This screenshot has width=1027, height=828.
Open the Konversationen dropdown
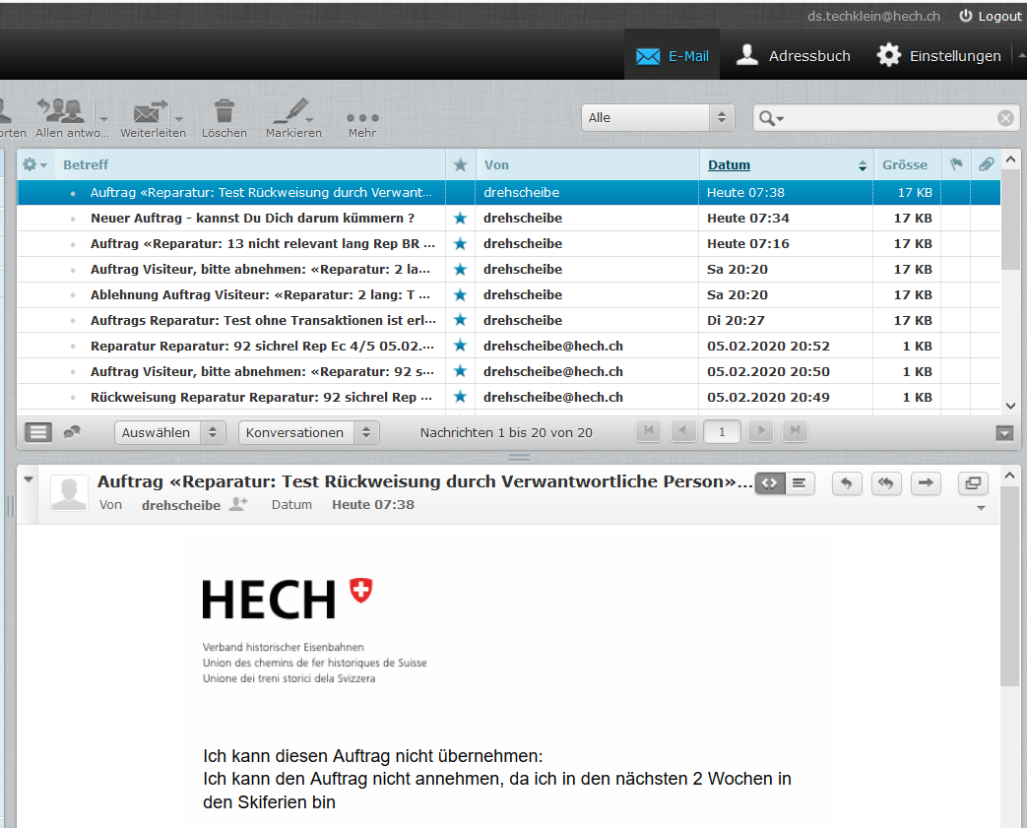click(308, 432)
